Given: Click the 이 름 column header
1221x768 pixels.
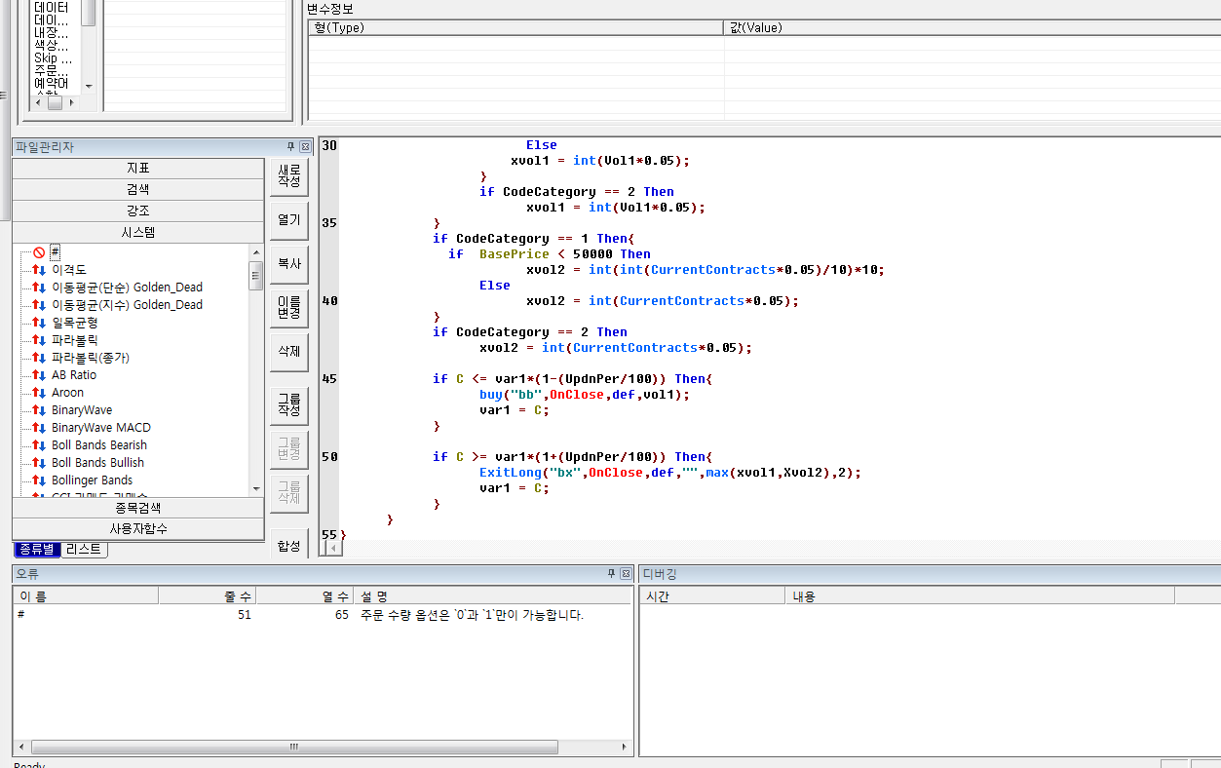Looking at the screenshot, I should 86,595.
